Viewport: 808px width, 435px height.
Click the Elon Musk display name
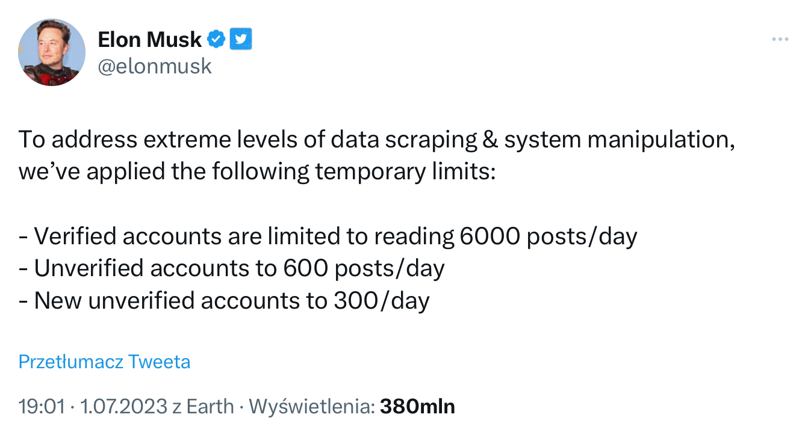tap(149, 40)
